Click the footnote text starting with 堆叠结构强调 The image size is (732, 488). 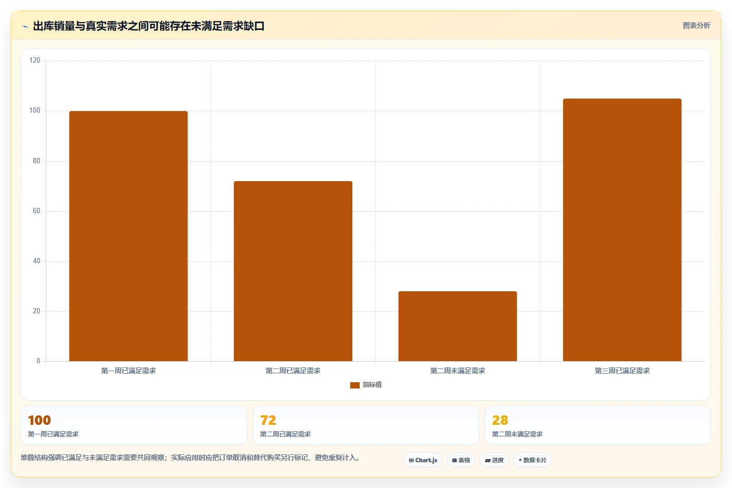click(x=190, y=457)
